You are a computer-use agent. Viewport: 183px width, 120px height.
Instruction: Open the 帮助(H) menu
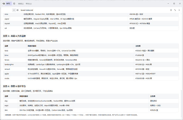click(29, 4)
